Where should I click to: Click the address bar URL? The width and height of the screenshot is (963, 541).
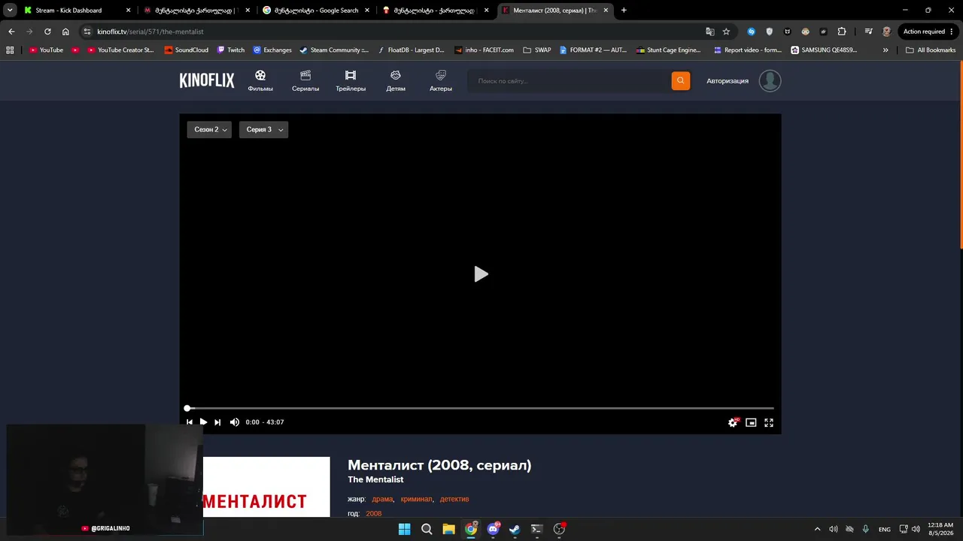click(150, 32)
